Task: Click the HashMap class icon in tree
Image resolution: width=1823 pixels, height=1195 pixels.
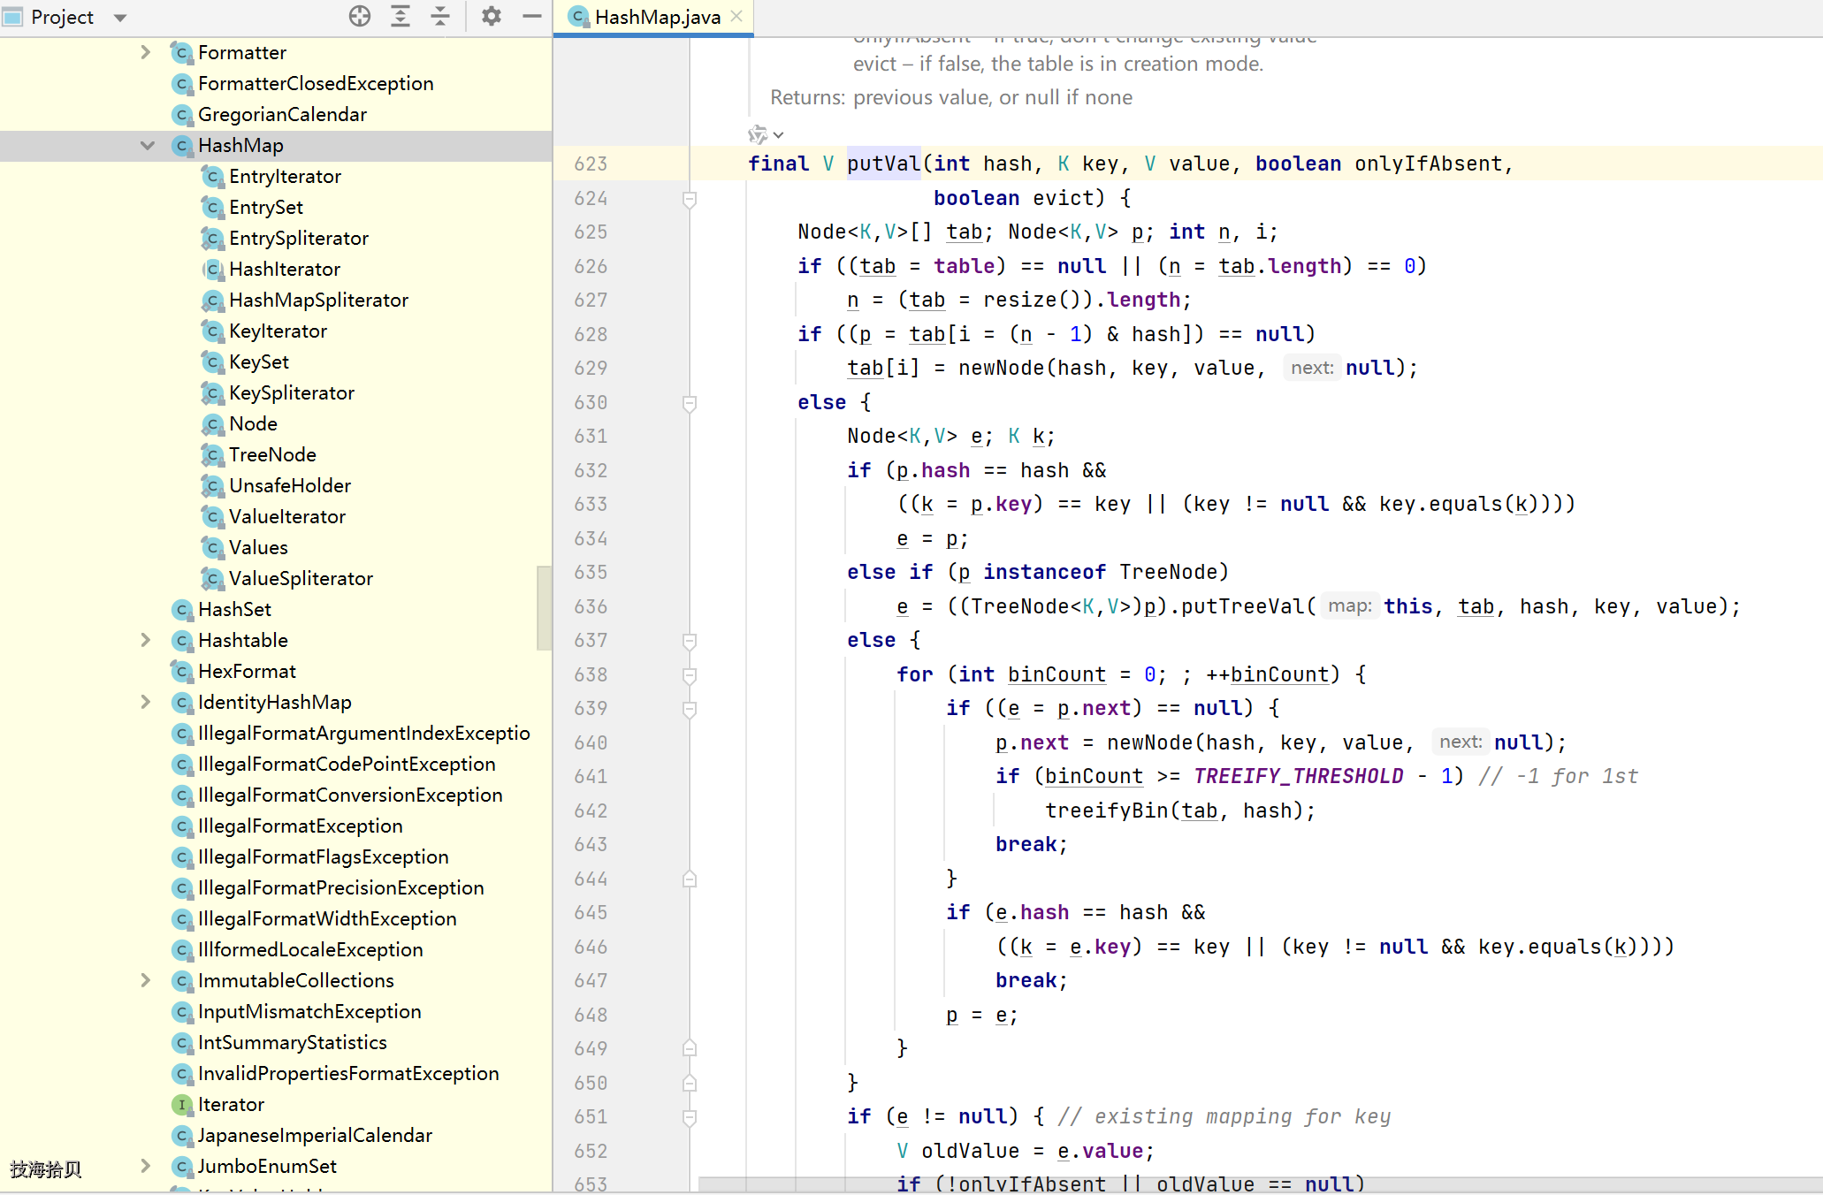Action: [x=181, y=146]
